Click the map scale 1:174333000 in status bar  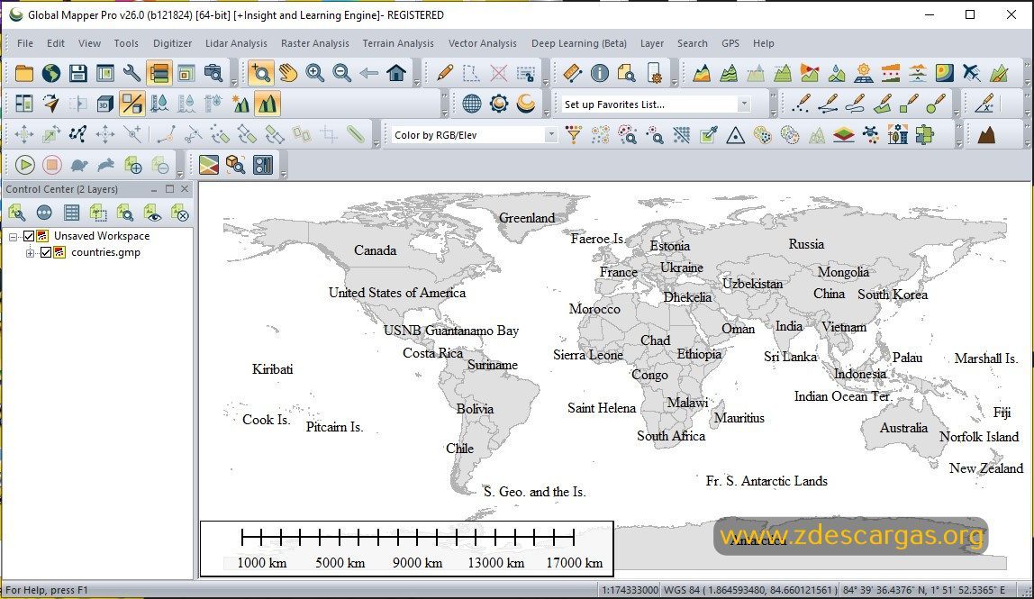click(x=630, y=590)
